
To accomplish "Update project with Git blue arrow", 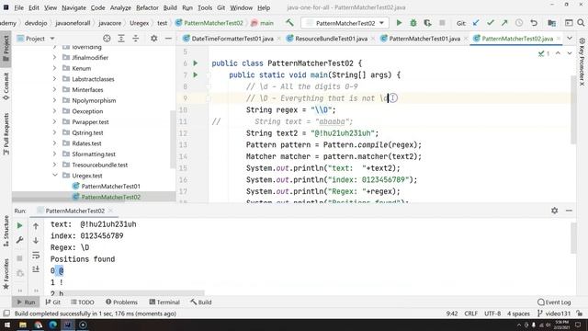I will click(476, 23).
